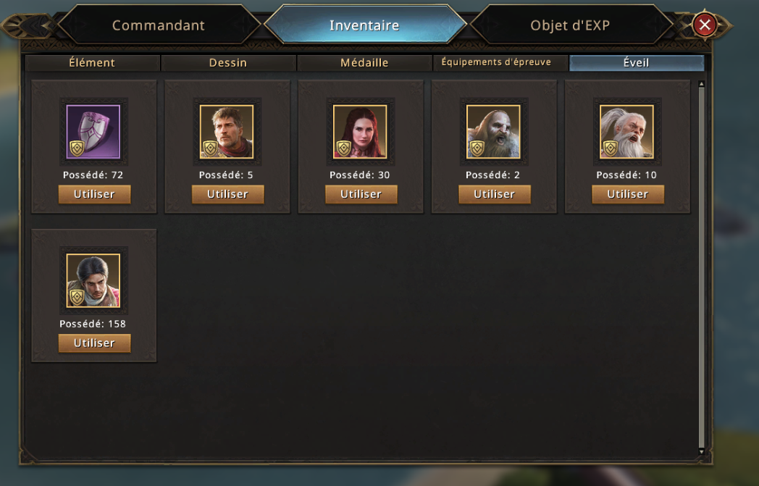The height and width of the screenshot is (486, 759).
Task: Select the bald roaring warrior portrait
Action: click(x=493, y=132)
